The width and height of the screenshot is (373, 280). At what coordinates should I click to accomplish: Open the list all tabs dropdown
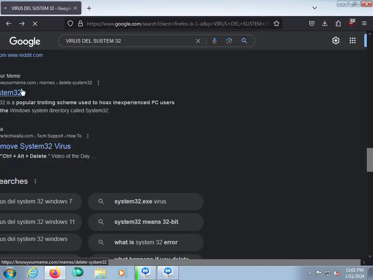tap(314, 8)
